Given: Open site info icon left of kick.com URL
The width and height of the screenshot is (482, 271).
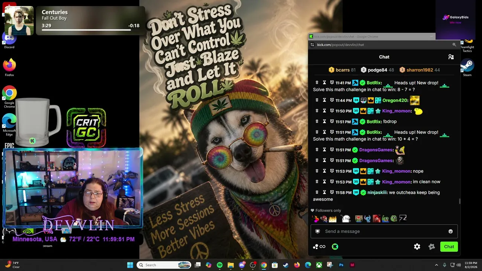Looking at the screenshot, I should [x=312, y=45].
